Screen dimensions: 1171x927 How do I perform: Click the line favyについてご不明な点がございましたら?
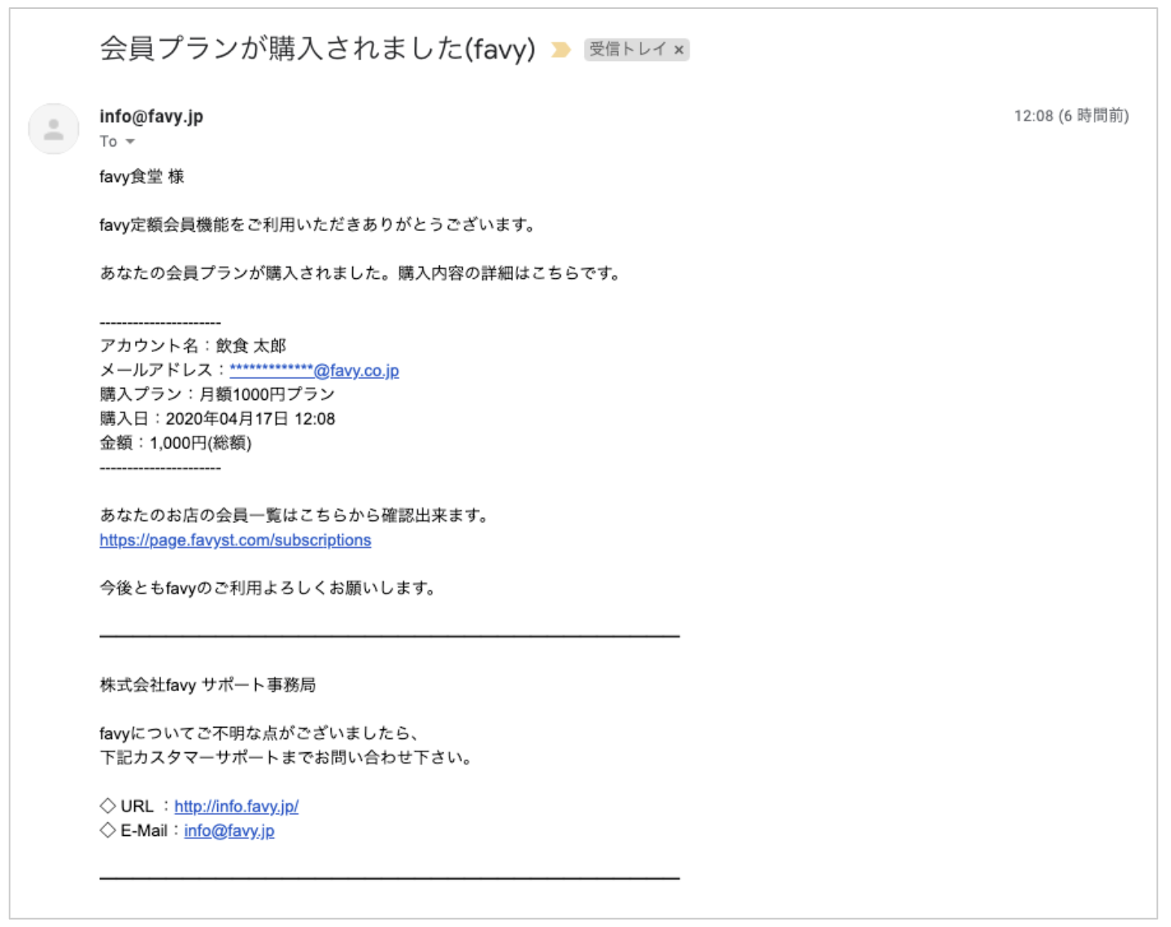(259, 733)
